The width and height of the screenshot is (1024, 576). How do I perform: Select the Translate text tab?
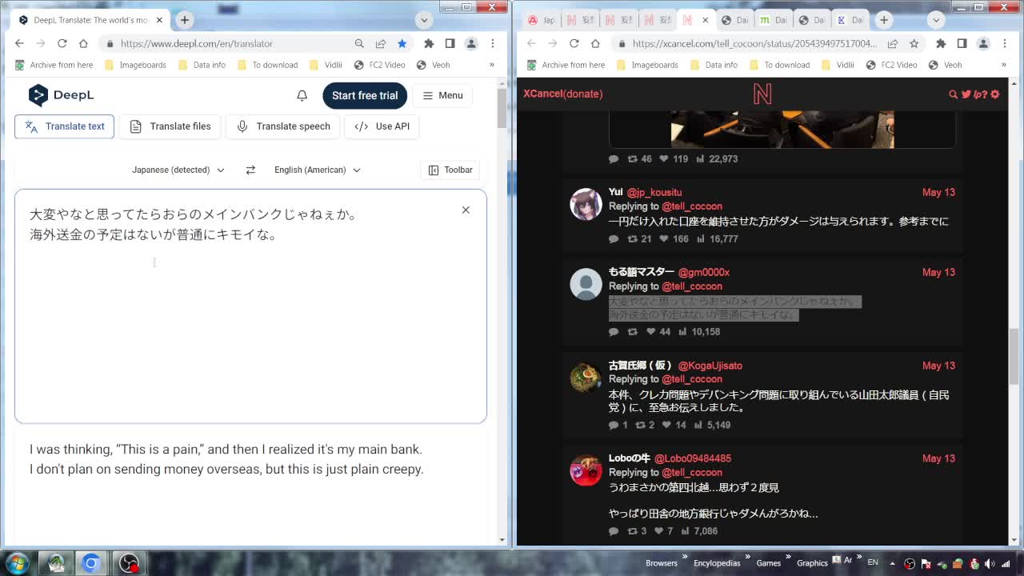coord(65,126)
